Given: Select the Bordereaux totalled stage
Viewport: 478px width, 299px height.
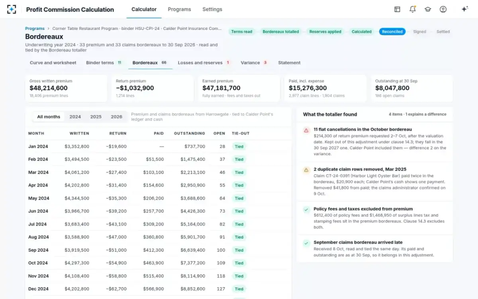Looking at the screenshot, I should pyautogui.click(x=281, y=31).
